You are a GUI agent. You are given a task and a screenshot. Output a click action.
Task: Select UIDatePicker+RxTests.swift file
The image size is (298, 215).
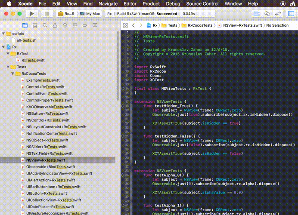click(50, 207)
